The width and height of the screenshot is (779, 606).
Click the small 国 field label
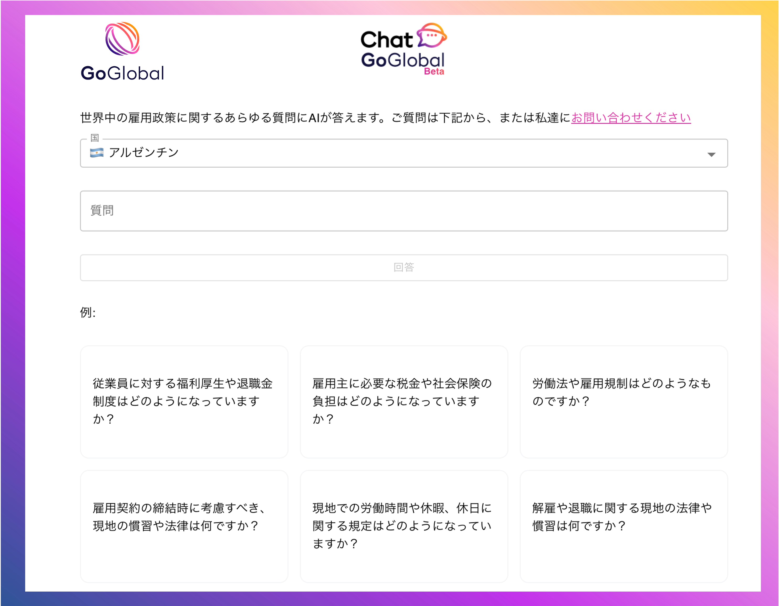click(x=94, y=138)
